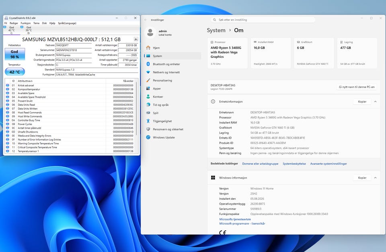Screen dimensions: 386x252
Task: Click the status dot for Komposittemperatur
Action: 8,89
